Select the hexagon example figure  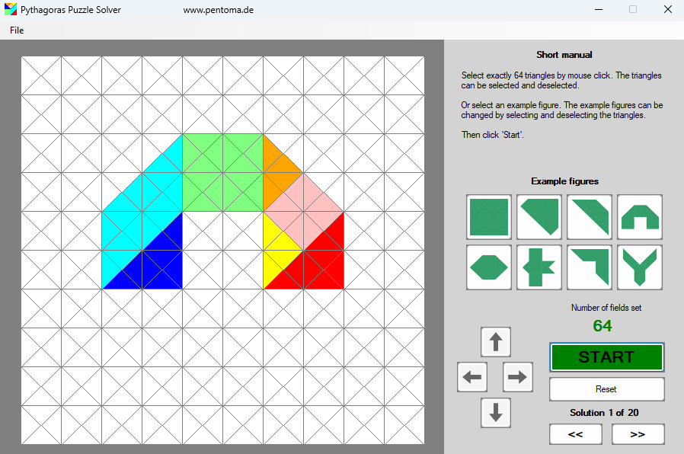[x=488, y=267]
